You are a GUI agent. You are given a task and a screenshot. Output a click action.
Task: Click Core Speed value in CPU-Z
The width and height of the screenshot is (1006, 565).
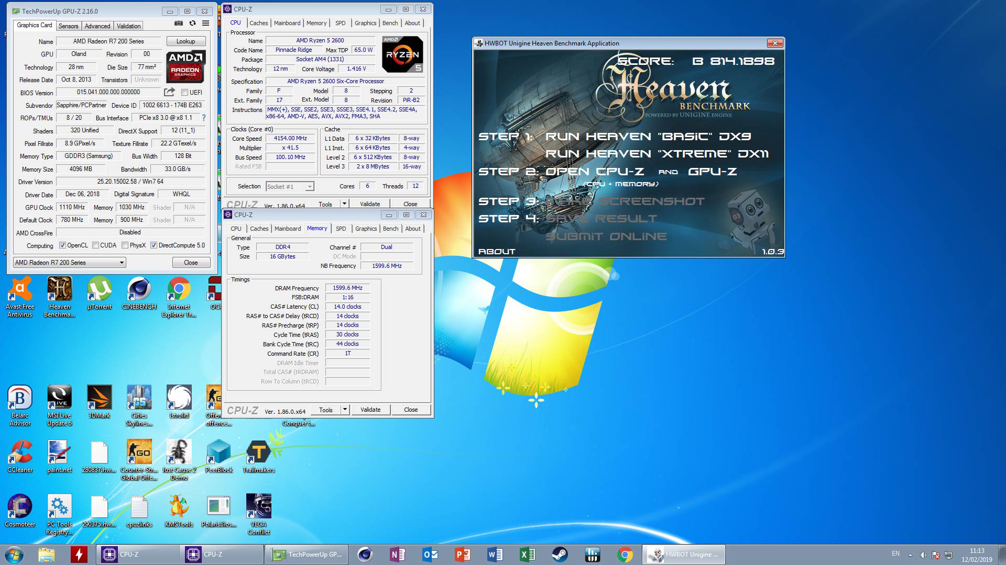coord(290,139)
